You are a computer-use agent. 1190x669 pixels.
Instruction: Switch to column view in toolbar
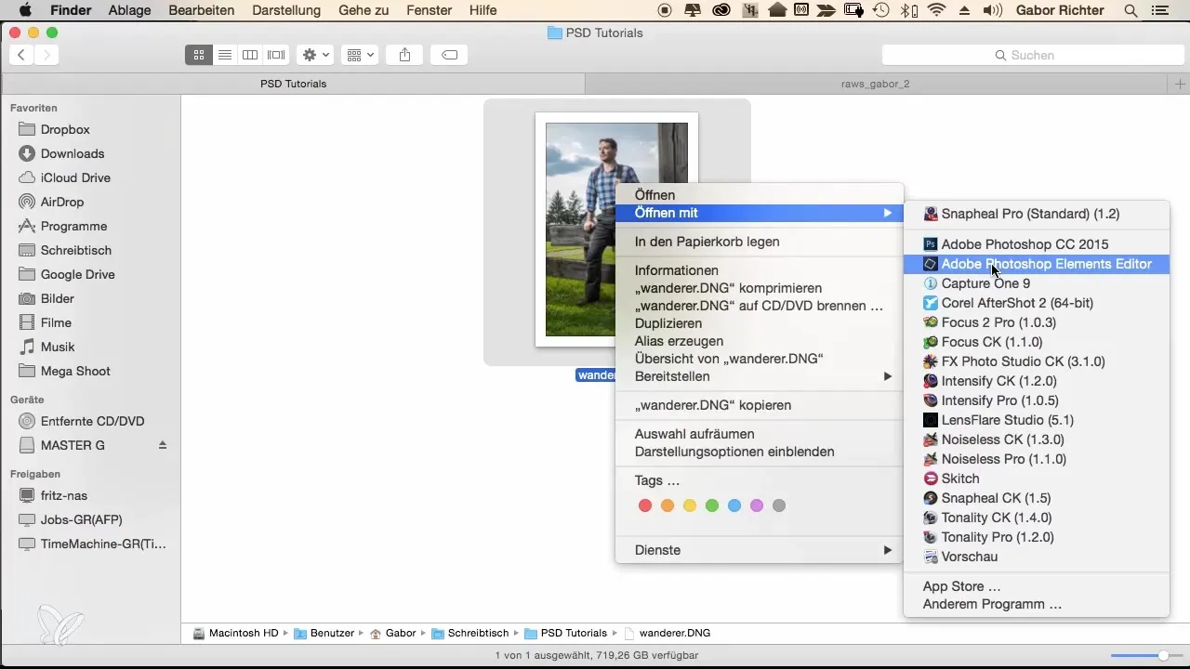tap(250, 55)
